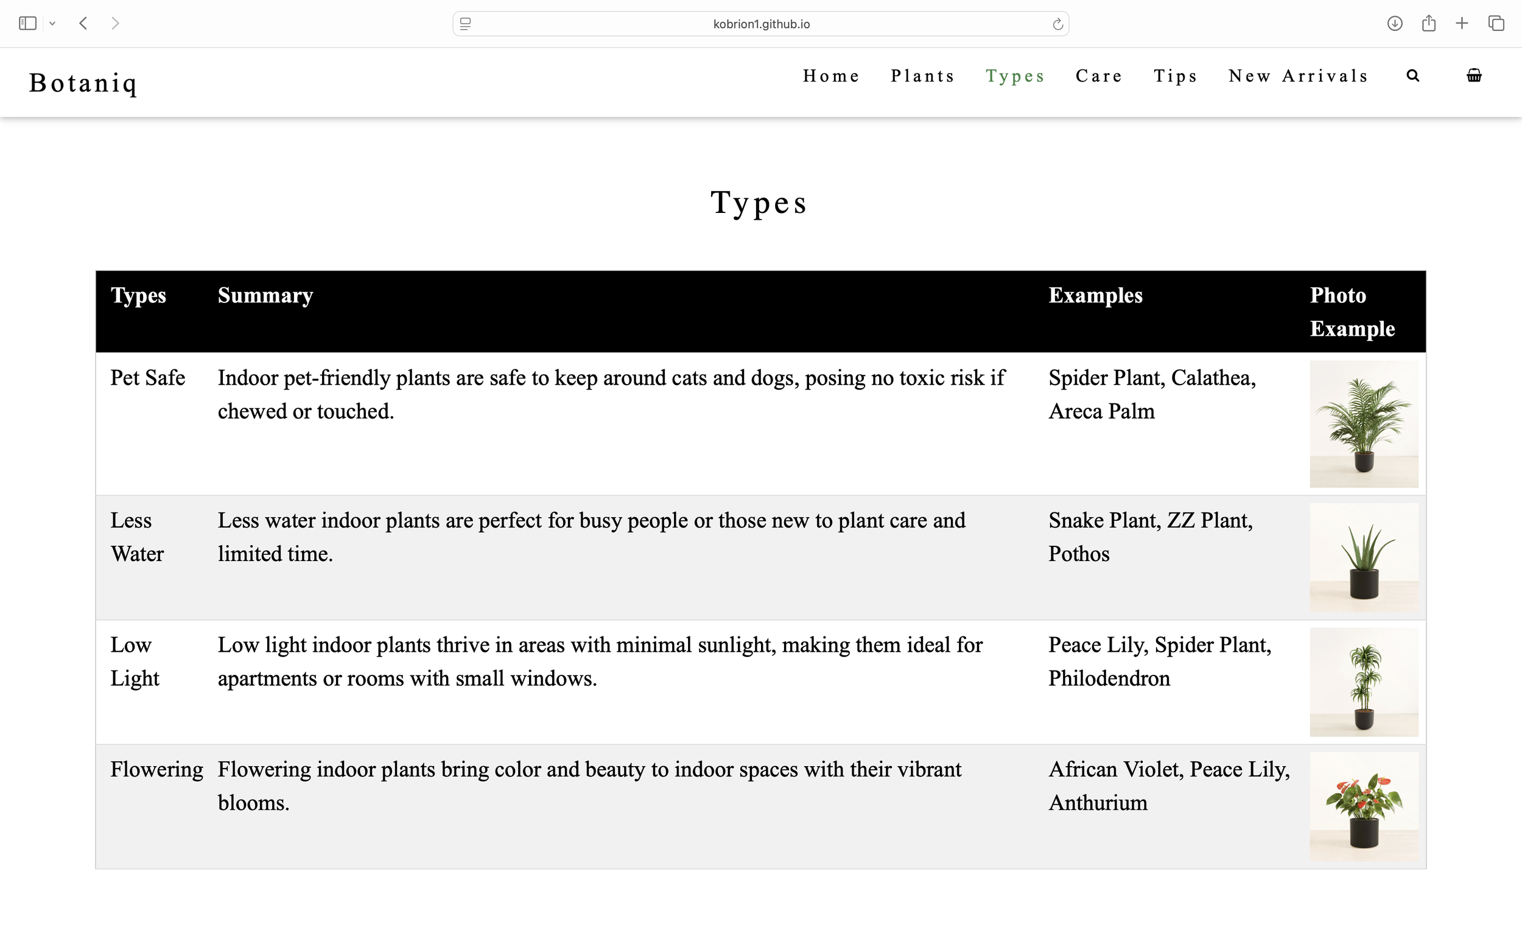The width and height of the screenshot is (1522, 951).
Task: Go back to the previous page
Action: (83, 23)
